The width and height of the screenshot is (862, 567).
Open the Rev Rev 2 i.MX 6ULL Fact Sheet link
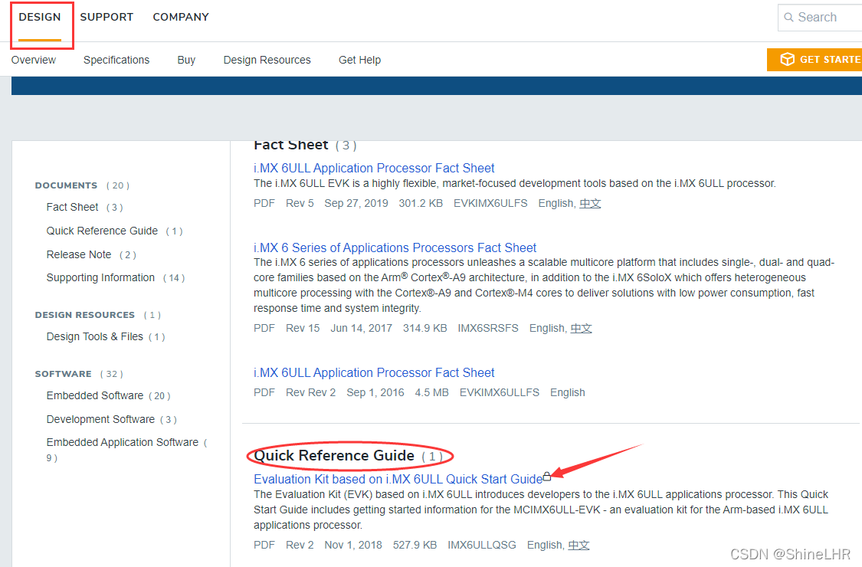[374, 372]
